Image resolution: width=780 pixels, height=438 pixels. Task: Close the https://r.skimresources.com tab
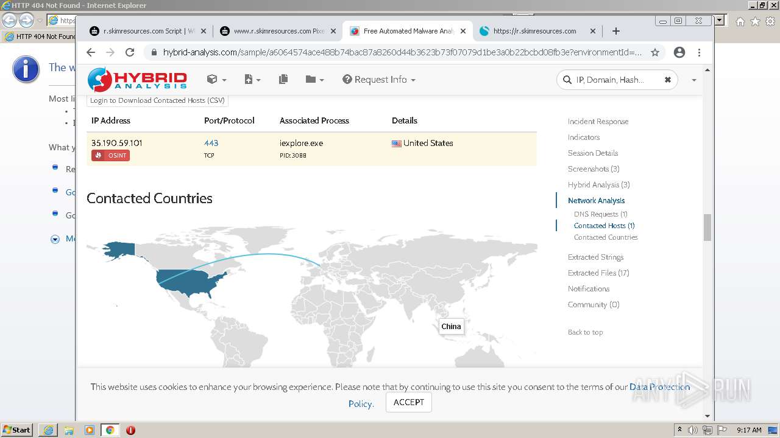click(x=593, y=31)
